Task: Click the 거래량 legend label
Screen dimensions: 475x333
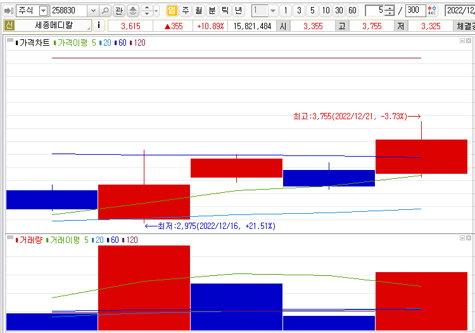Action: 30,240
